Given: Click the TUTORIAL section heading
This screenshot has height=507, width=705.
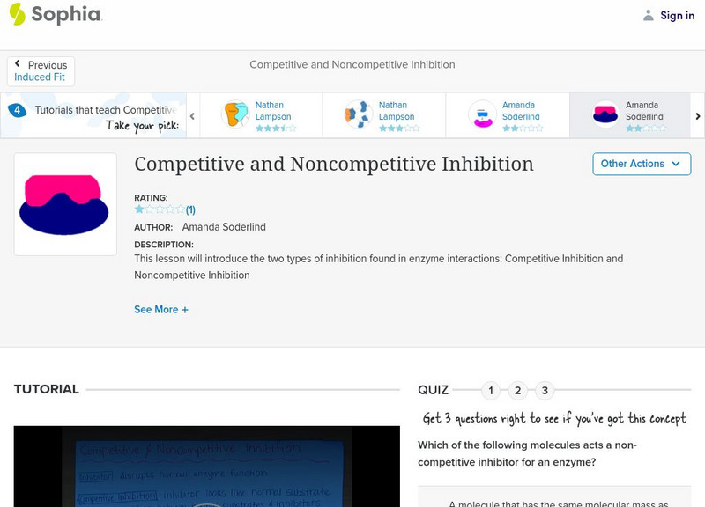Looking at the screenshot, I should (47, 389).
